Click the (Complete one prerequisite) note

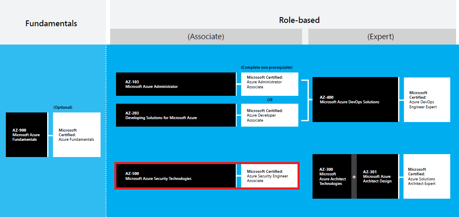267,67
